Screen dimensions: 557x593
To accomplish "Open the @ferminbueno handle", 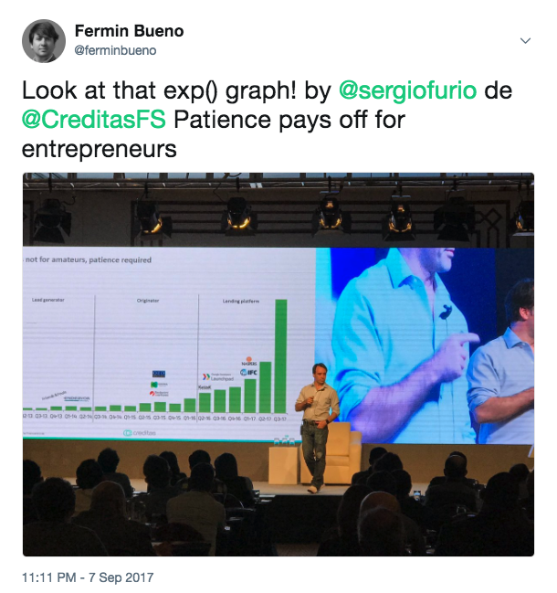I will (115, 50).
